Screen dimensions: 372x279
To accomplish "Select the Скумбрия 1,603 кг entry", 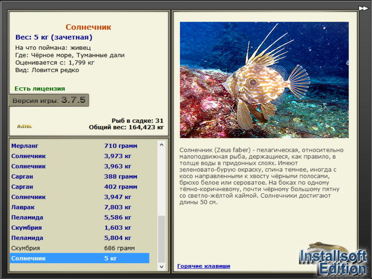I will pos(79,228).
